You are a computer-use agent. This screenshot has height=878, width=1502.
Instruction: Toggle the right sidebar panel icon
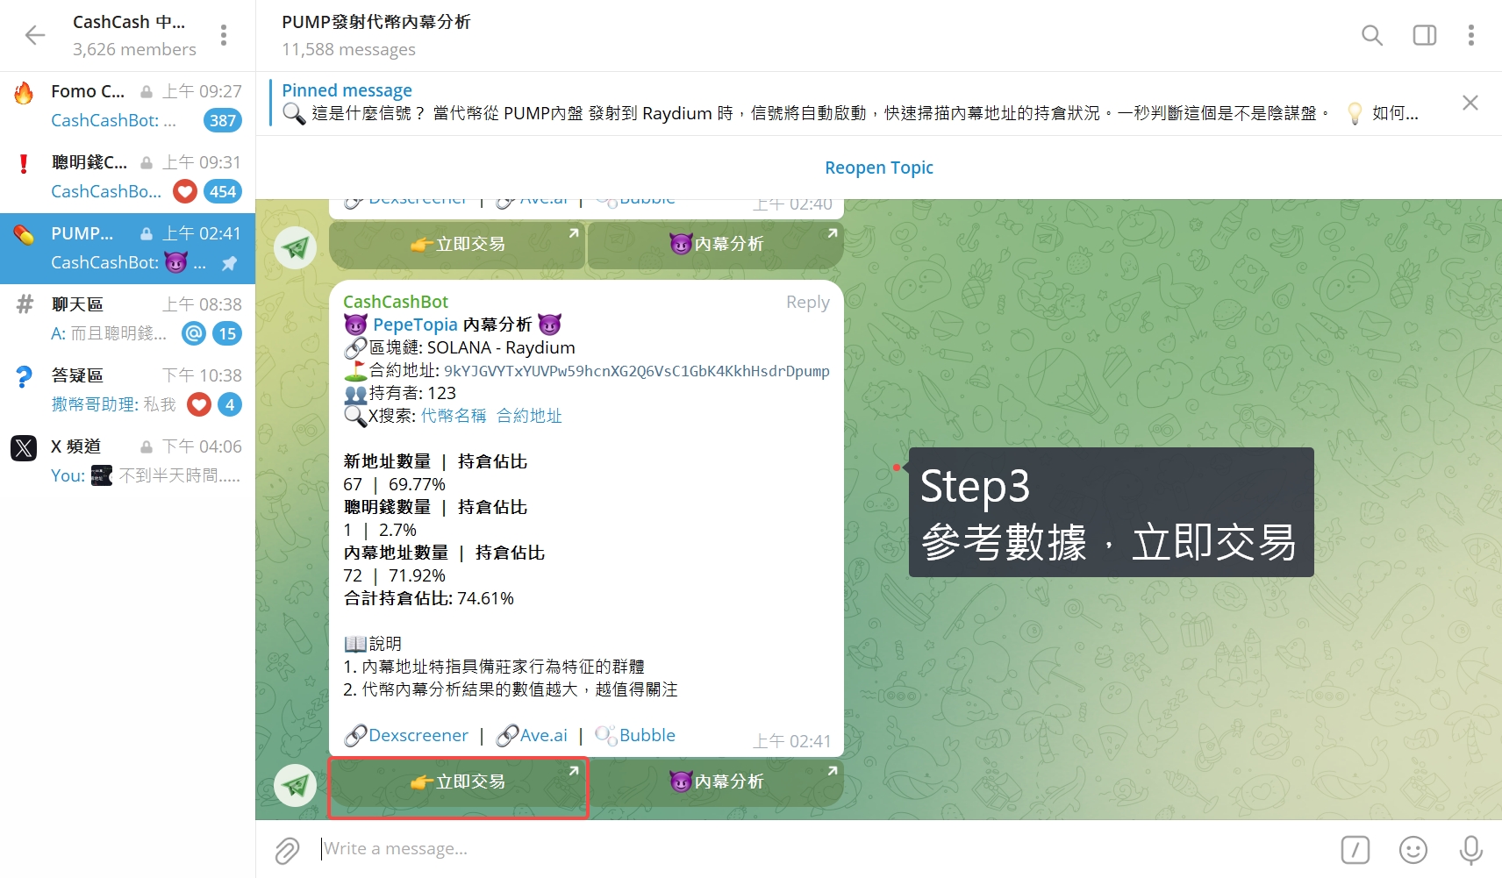pyautogui.click(x=1424, y=35)
